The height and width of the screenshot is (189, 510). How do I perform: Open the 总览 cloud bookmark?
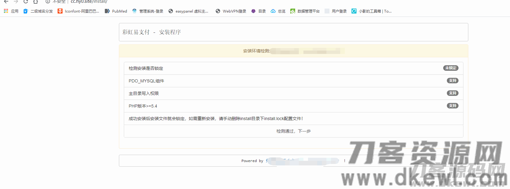[278, 11]
